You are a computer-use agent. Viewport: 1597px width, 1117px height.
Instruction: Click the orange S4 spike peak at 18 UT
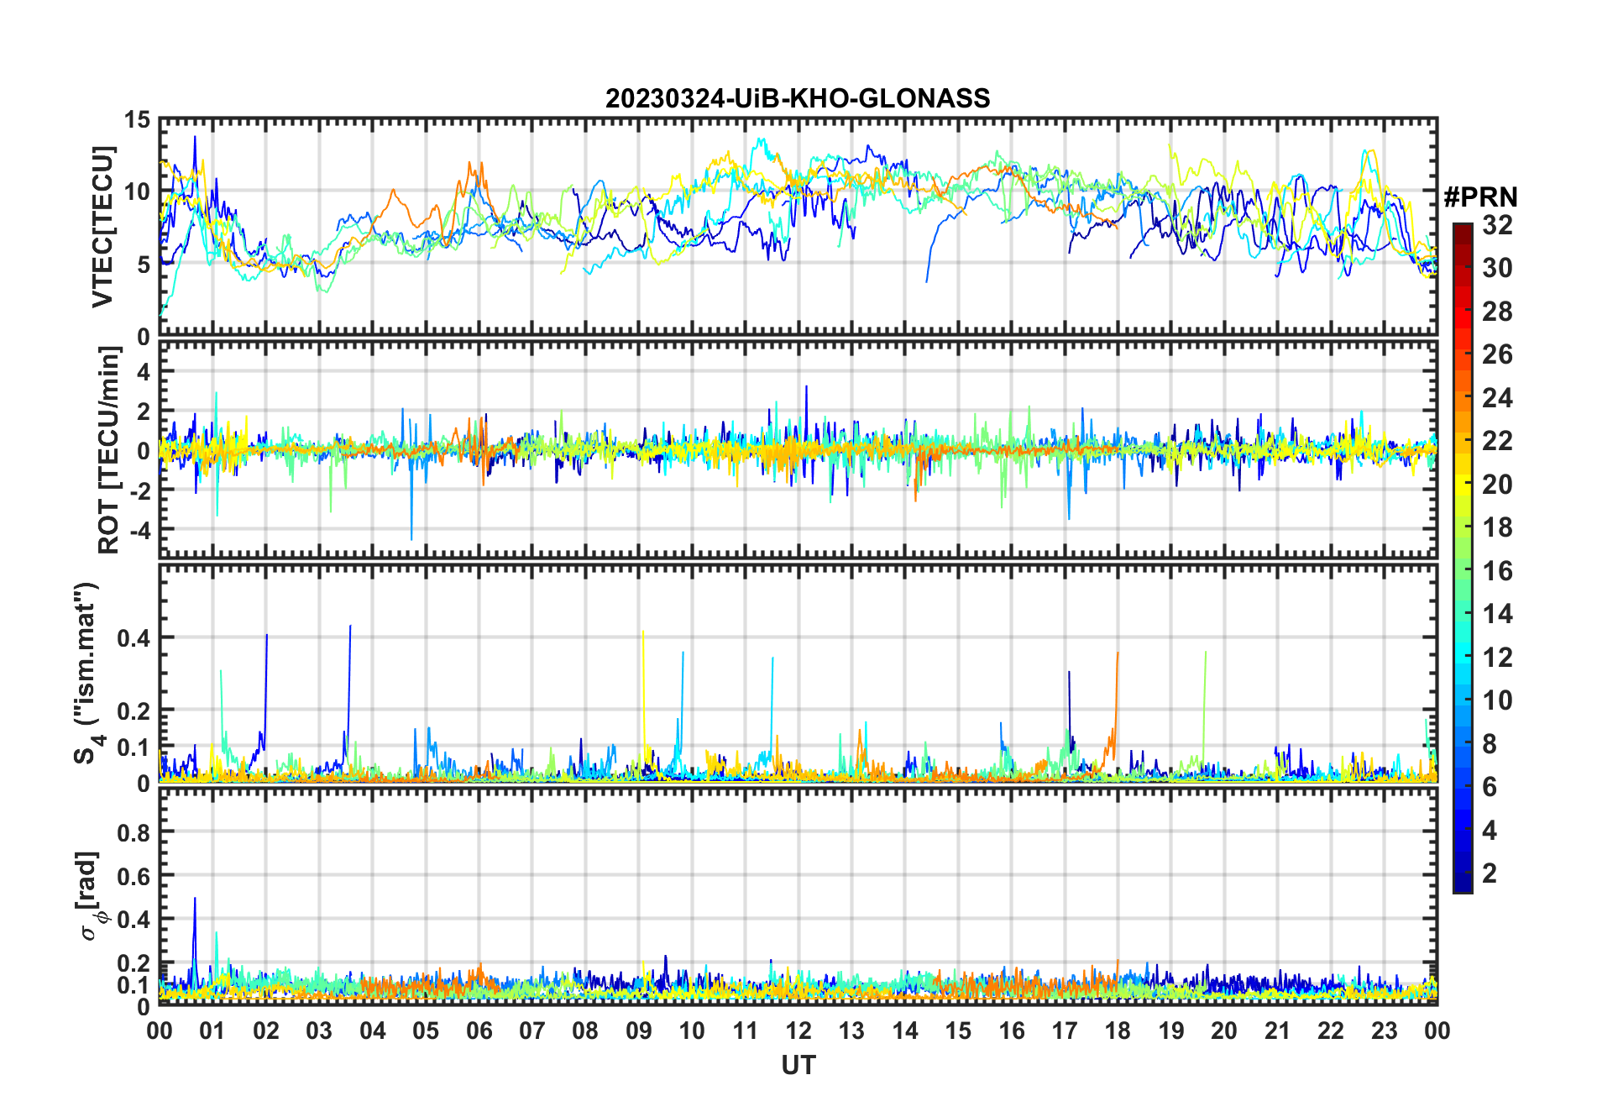tap(1118, 653)
